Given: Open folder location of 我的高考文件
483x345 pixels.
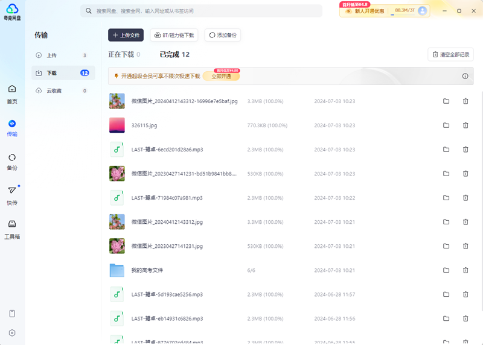Looking at the screenshot, I should [x=446, y=270].
